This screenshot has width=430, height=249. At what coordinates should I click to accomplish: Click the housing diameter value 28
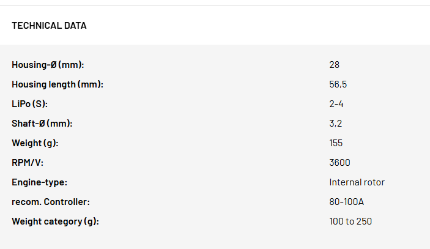335,65
